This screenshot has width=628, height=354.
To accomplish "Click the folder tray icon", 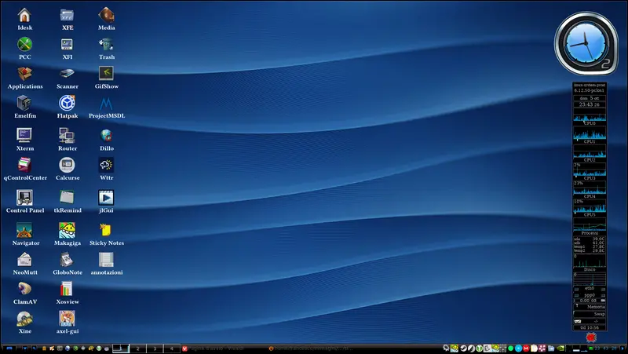I will click(551, 349).
